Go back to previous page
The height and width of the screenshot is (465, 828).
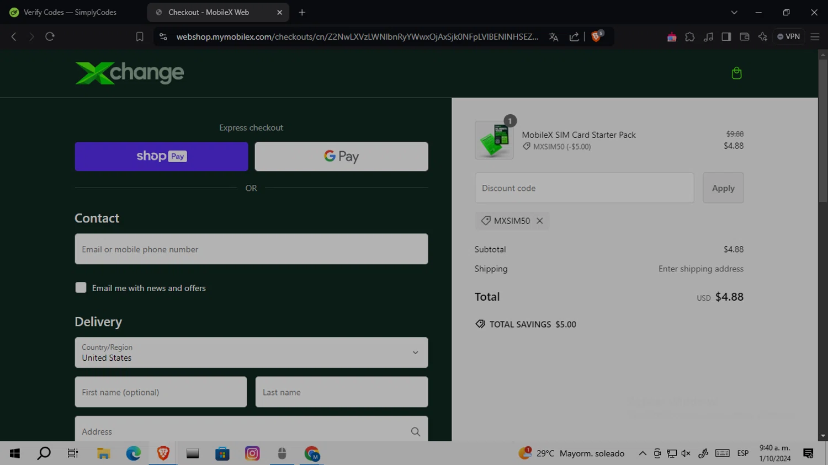pos(14,36)
